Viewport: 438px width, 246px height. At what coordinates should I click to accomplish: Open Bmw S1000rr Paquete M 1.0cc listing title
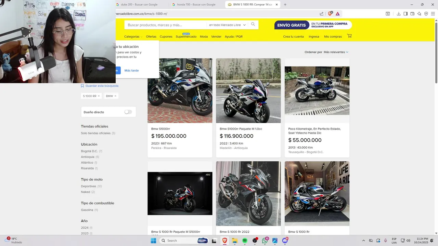click(241, 129)
